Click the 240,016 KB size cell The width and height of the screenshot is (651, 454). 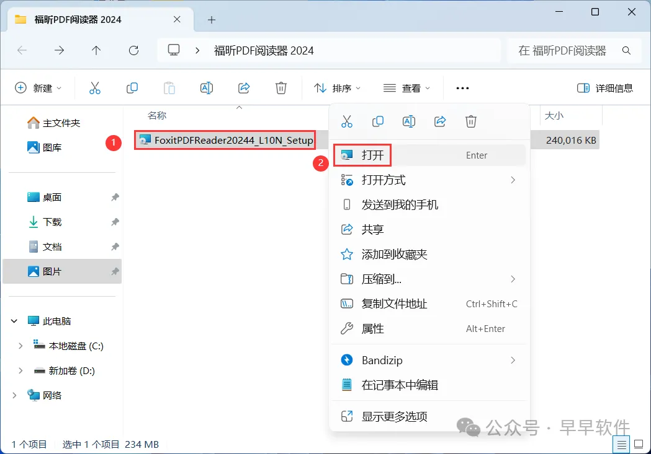coord(571,141)
